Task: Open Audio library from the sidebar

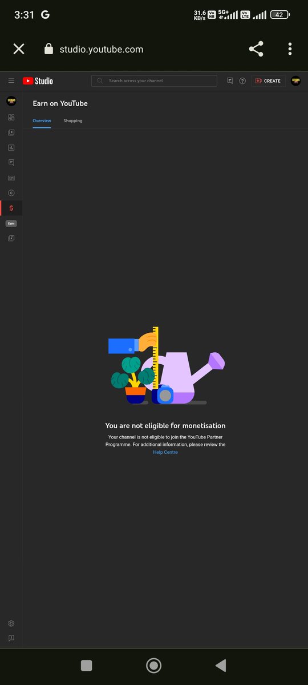Action: click(x=11, y=238)
